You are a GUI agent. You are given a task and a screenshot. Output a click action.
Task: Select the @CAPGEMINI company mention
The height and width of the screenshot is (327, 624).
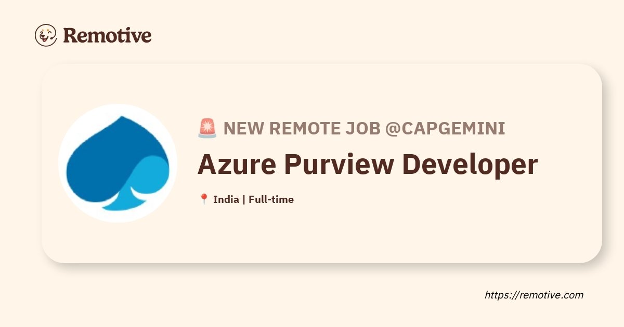pyautogui.click(x=445, y=129)
